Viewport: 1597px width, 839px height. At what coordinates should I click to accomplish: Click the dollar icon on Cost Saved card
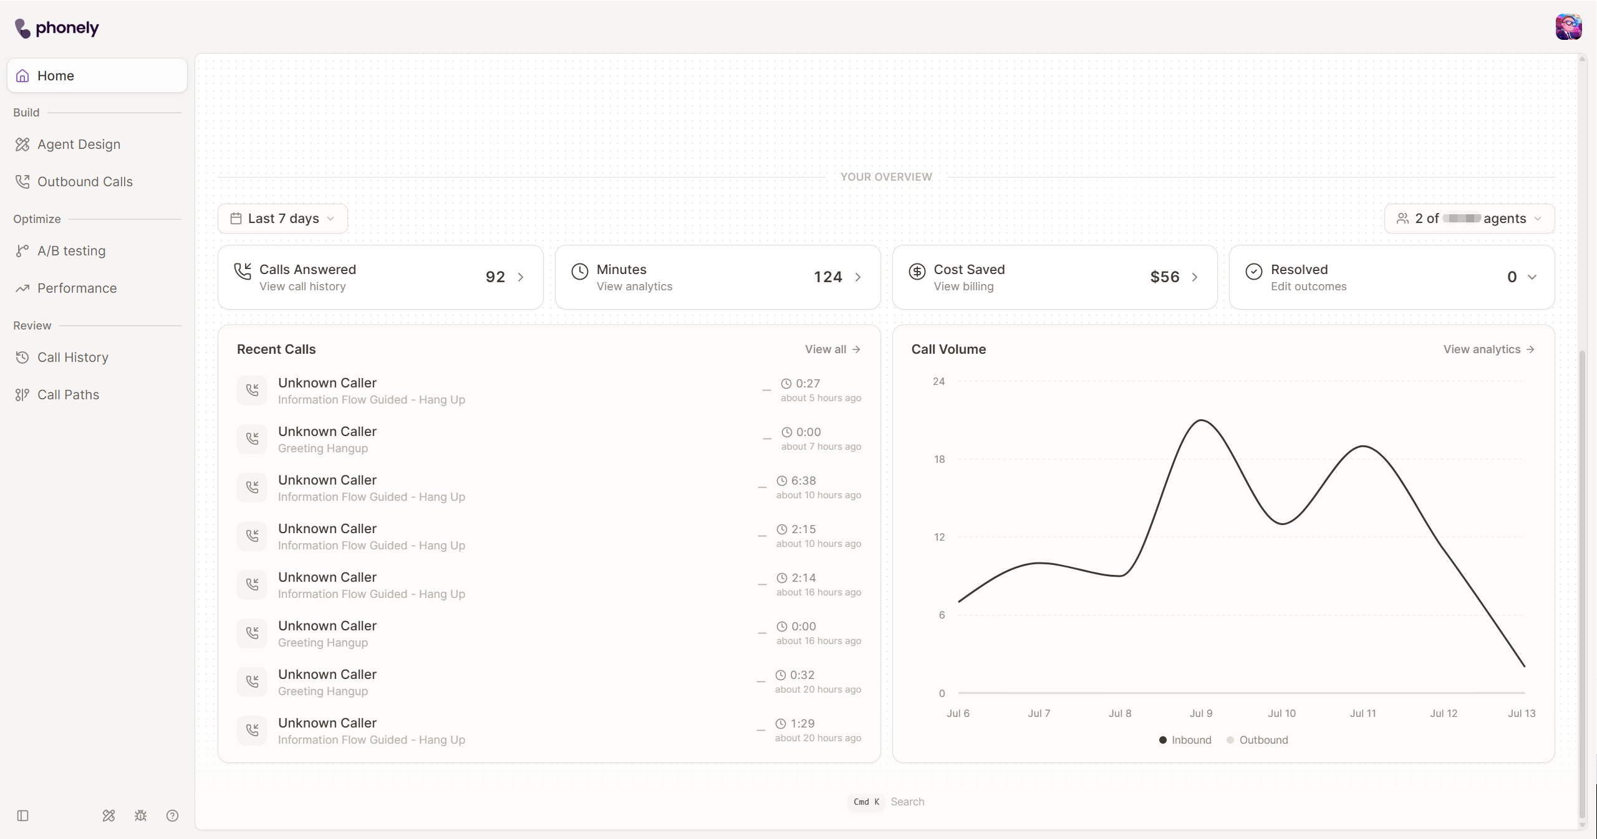(x=917, y=272)
